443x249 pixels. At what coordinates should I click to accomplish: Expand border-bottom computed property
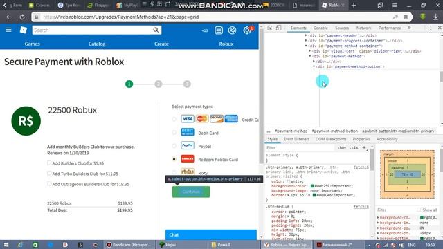tap(378, 238)
